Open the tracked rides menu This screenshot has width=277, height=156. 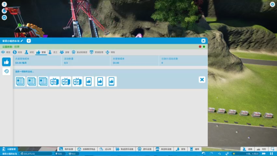point(125,149)
